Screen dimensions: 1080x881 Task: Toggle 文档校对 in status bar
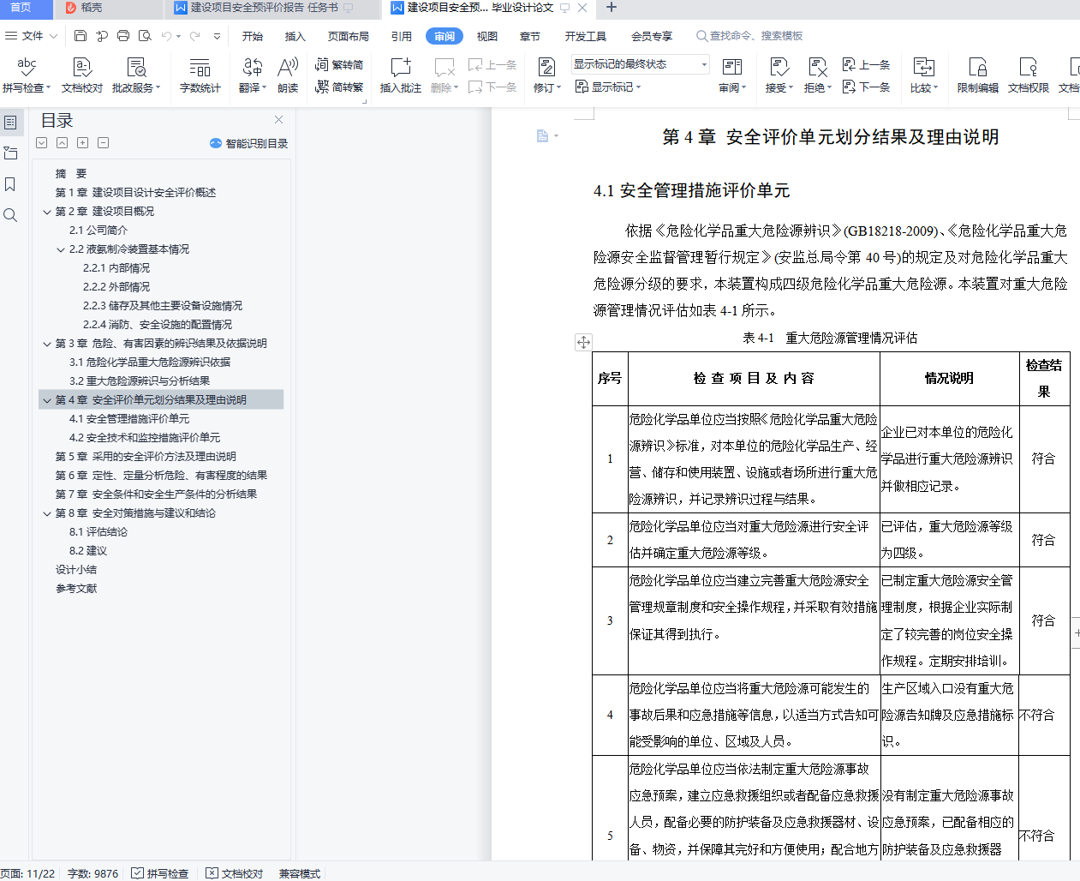(235, 873)
